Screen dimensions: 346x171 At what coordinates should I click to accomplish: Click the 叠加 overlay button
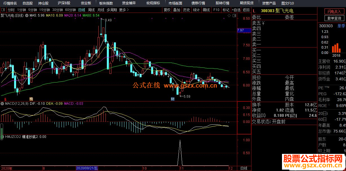[x=177, y=10]
